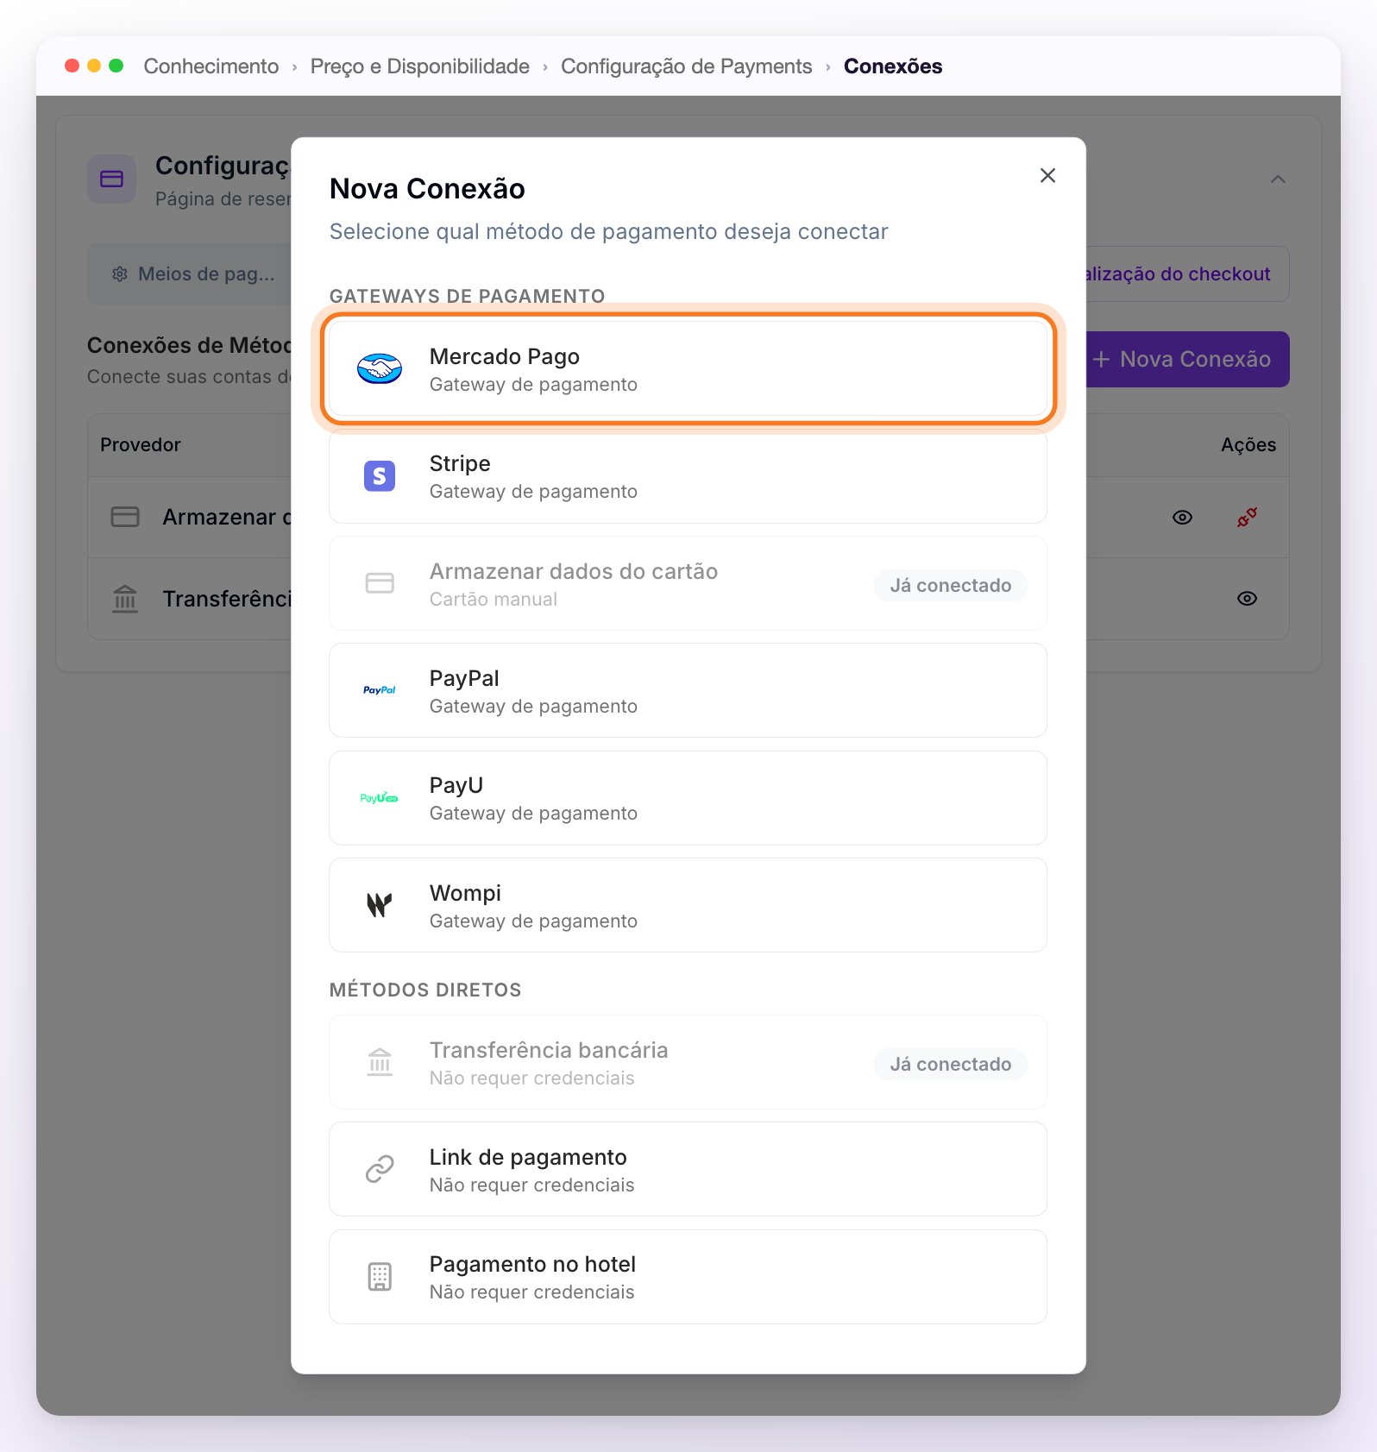Click the red disconnect icon in Armazenar row

point(1247,518)
